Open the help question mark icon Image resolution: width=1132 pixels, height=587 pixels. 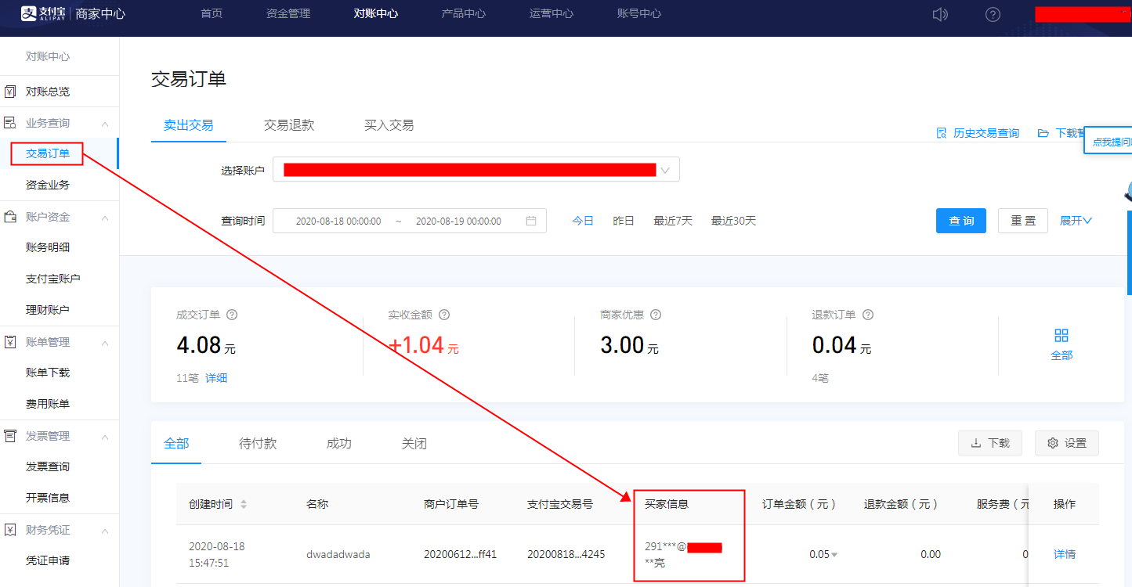click(x=993, y=14)
